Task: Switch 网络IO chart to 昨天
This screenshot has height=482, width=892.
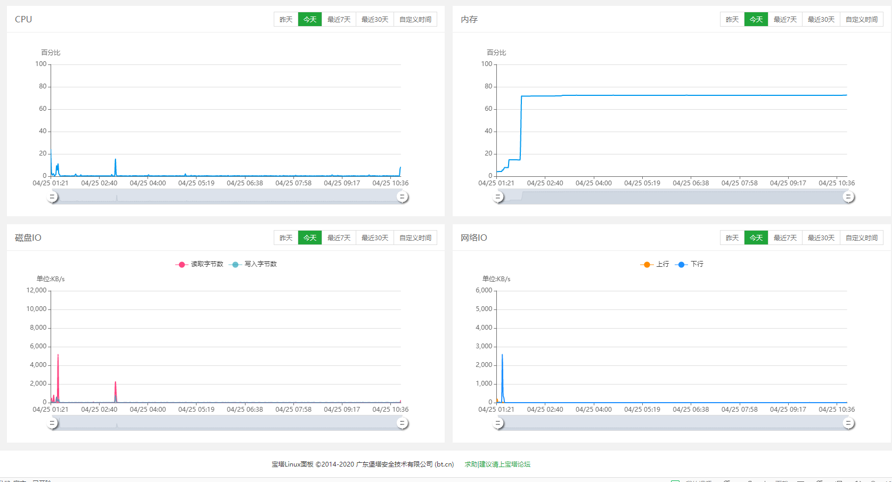Action: (732, 238)
